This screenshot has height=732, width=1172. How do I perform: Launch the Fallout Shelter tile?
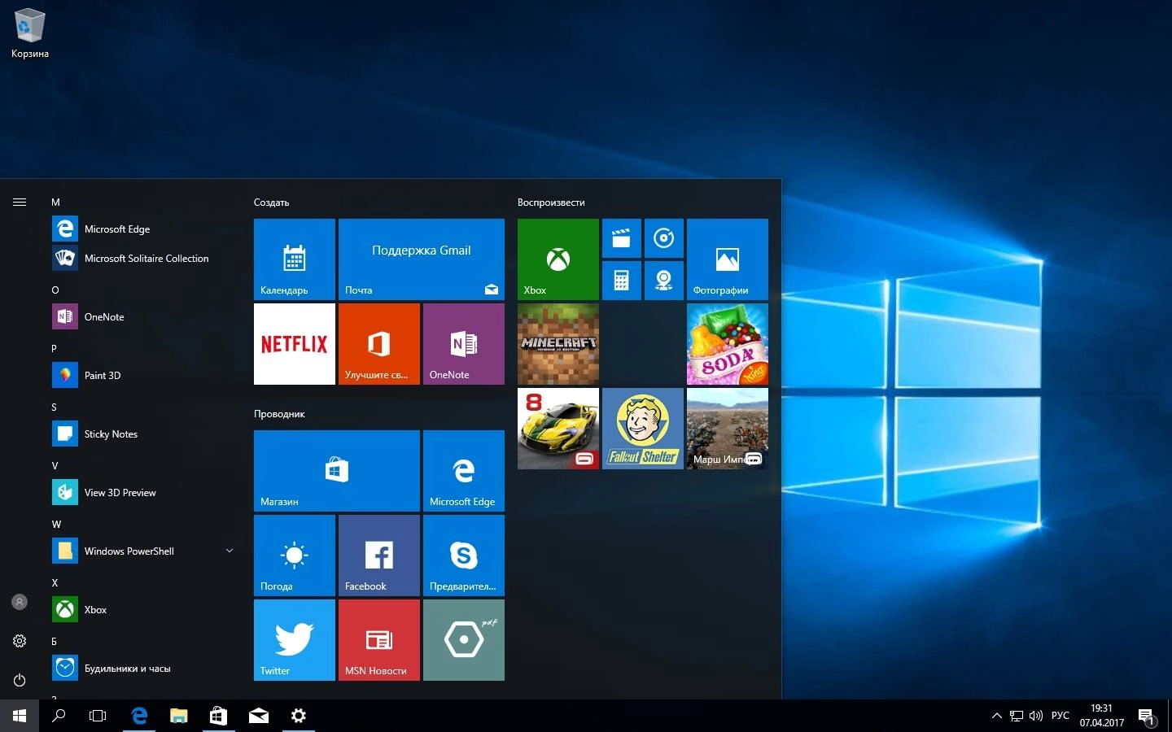click(643, 429)
